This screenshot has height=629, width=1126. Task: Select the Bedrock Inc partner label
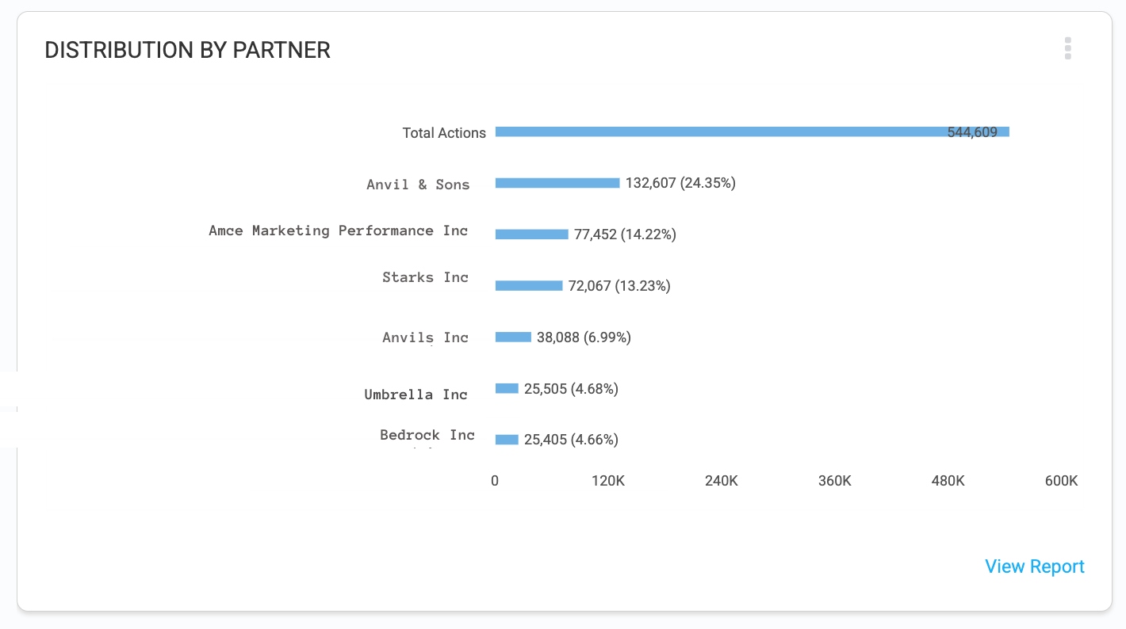coord(427,435)
